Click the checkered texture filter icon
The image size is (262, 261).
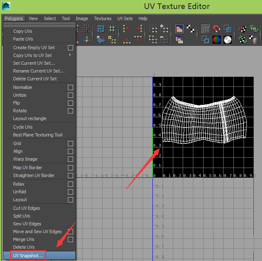tap(190, 29)
